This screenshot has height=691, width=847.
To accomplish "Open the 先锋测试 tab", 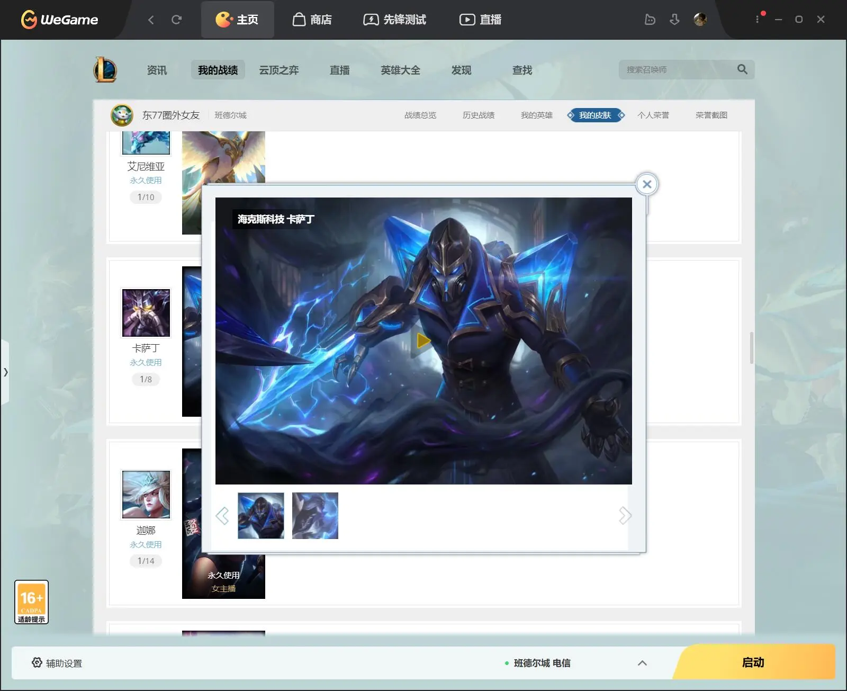I will [395, 20].
